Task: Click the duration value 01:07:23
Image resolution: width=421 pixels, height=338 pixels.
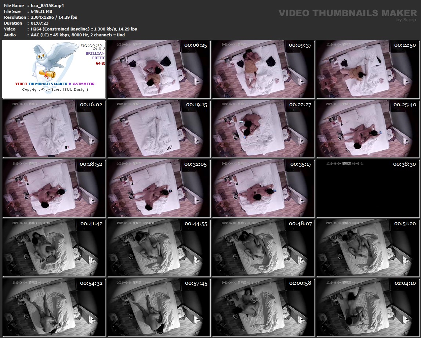Action: tap(40, 23)
